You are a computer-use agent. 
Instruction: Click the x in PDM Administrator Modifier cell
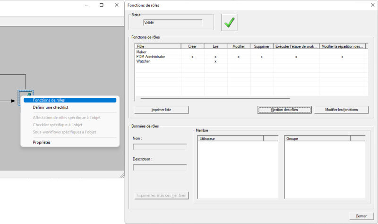point(239,57)
